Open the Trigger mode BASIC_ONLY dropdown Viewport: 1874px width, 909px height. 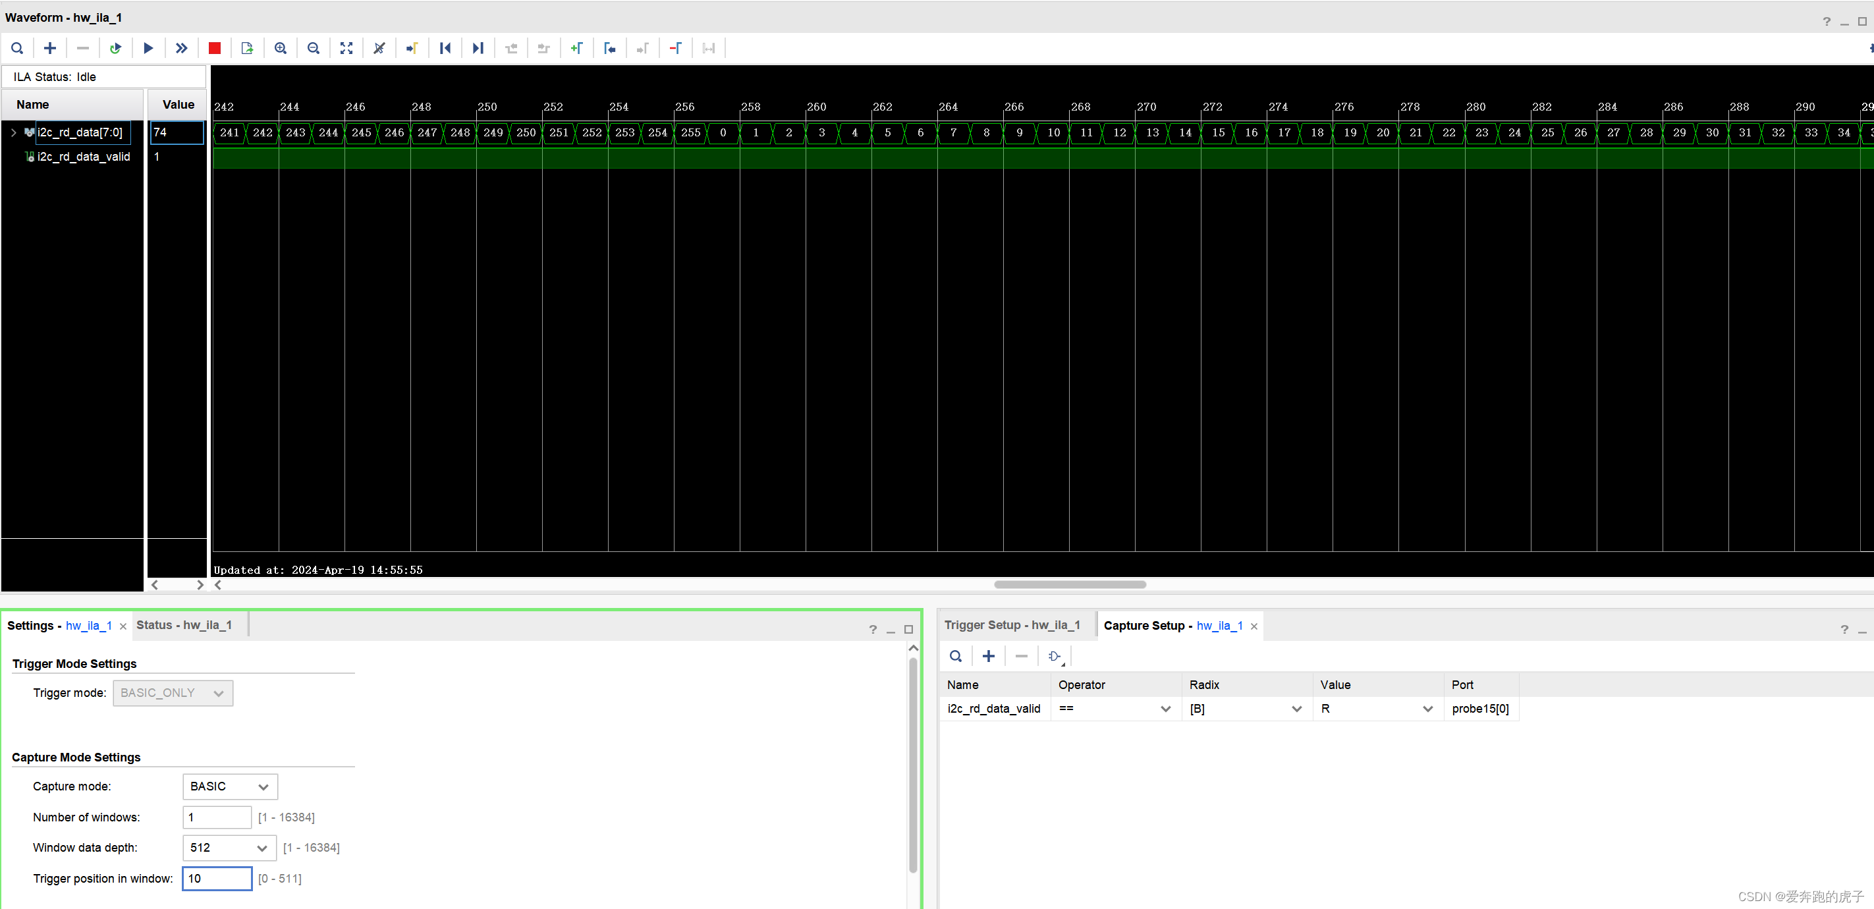click(x=173, y=693)
